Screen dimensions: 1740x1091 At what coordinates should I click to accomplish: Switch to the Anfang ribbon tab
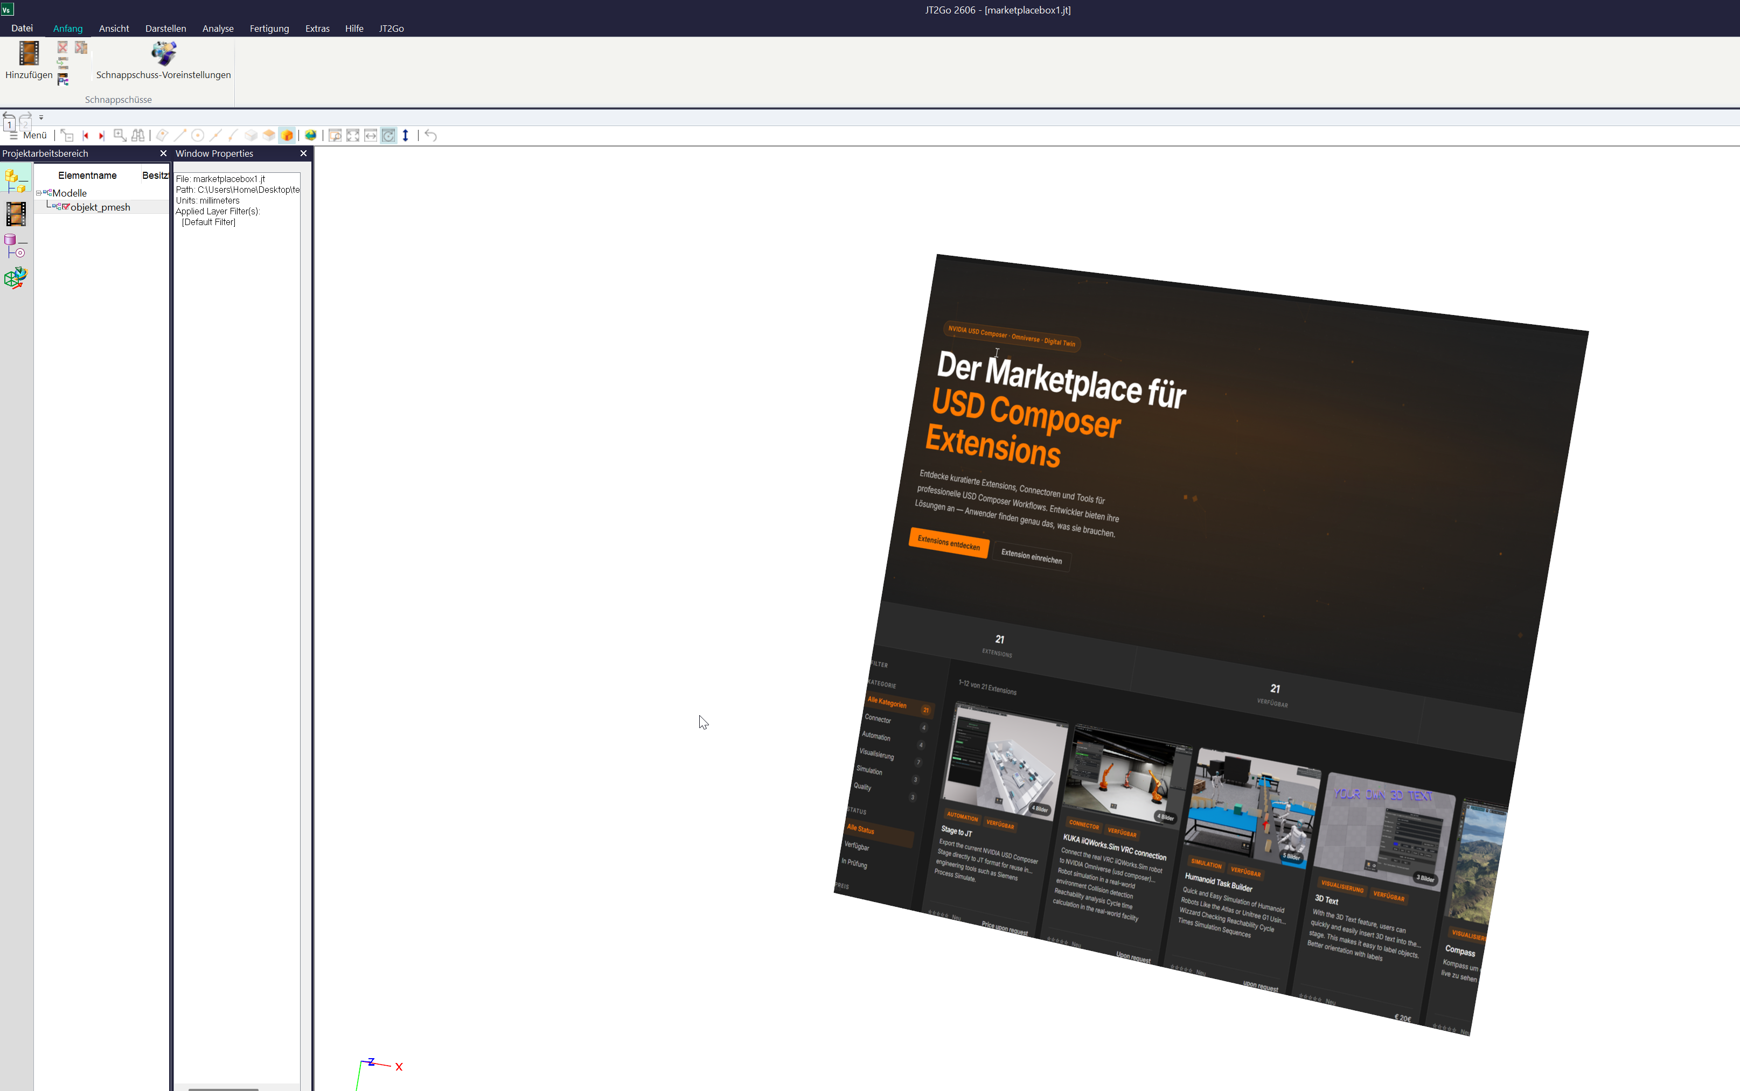coord(68,29)
